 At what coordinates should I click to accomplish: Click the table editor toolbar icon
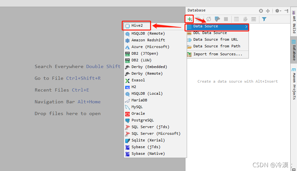[x=236, y=19]
